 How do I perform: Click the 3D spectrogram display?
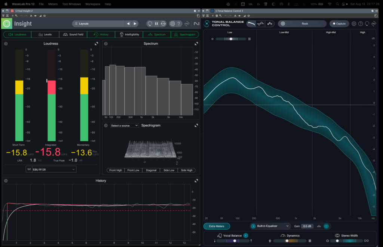tap(150, 149)
